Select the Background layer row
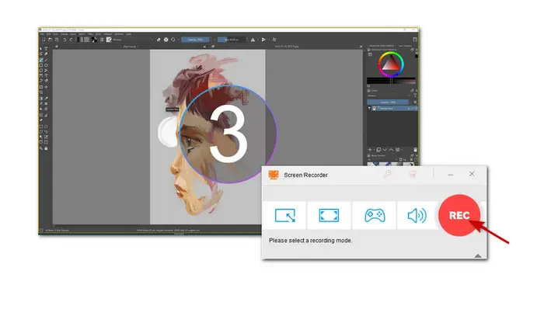The width and height of the screenshot is (544, 316). [x=394, y=109]
